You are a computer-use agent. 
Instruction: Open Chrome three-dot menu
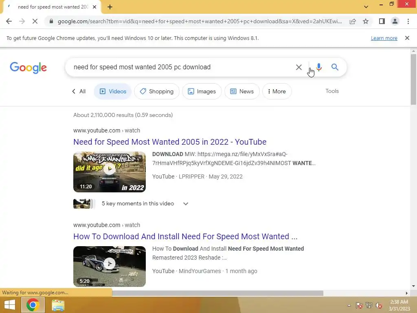coord(408,21)
